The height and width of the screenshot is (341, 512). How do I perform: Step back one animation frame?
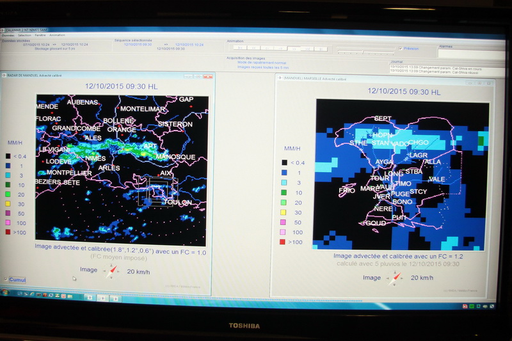point(268,48)
